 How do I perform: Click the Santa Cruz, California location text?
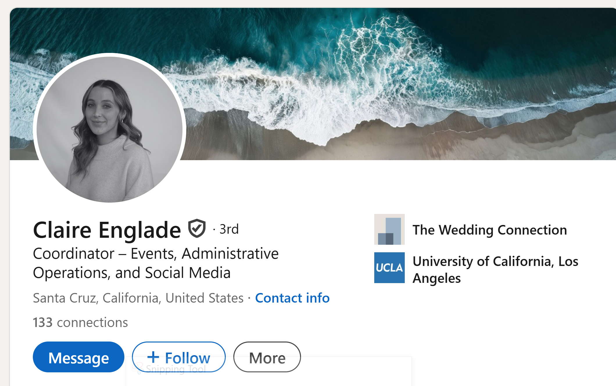coord(138,298)
